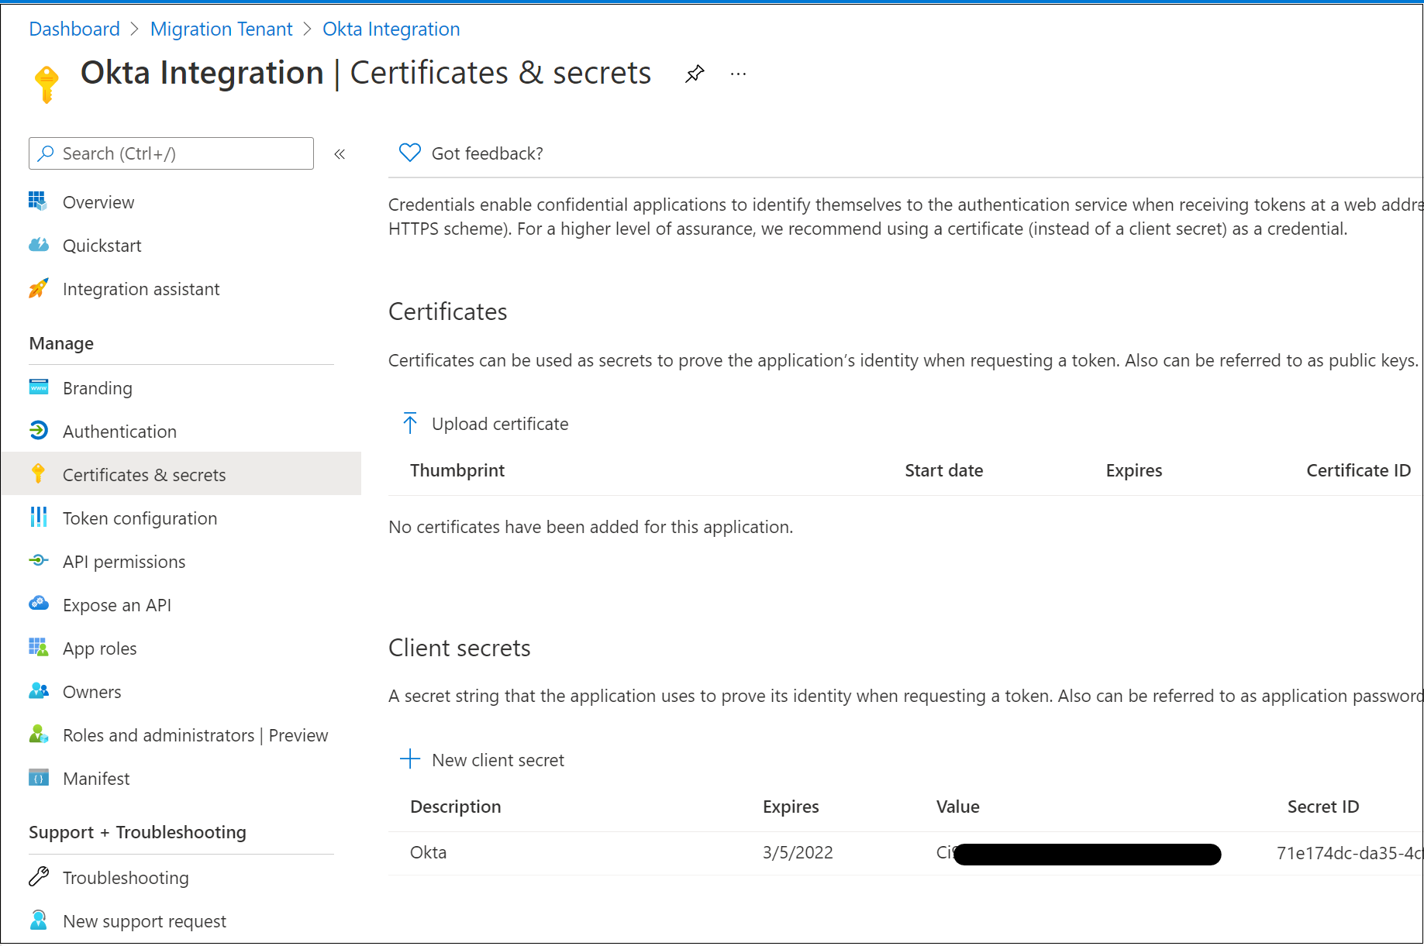This screenshot has width=1424, height=946.
Task: Click Upload certificate
Action: [x=500, y=424]
